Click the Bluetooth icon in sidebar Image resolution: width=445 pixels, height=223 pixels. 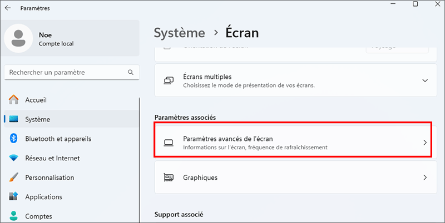[14, 139]
